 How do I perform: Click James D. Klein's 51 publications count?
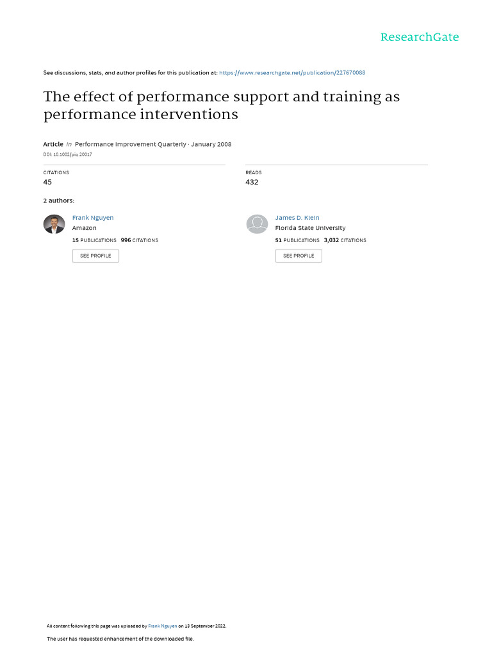297,240
